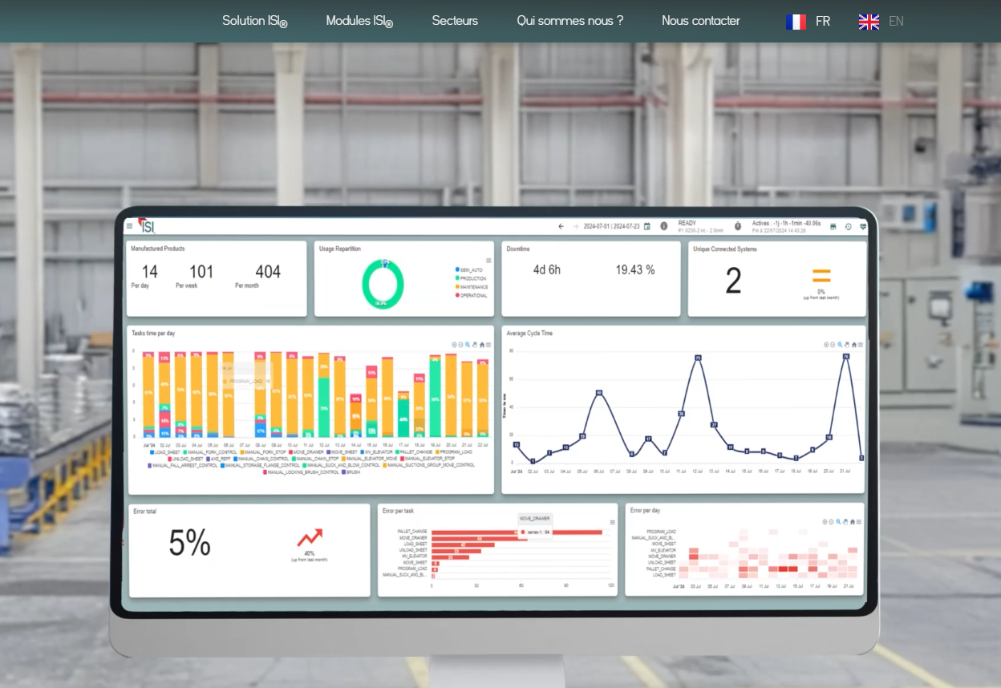Click the history clock icon in dashboard header
The image size is (1001, 688).
pyautogui.click(x=848, y=227)
